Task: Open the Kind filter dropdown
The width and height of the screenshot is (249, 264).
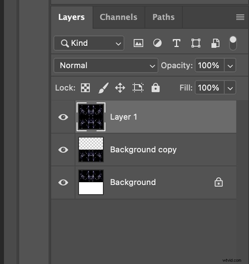Action: [89, 43]
